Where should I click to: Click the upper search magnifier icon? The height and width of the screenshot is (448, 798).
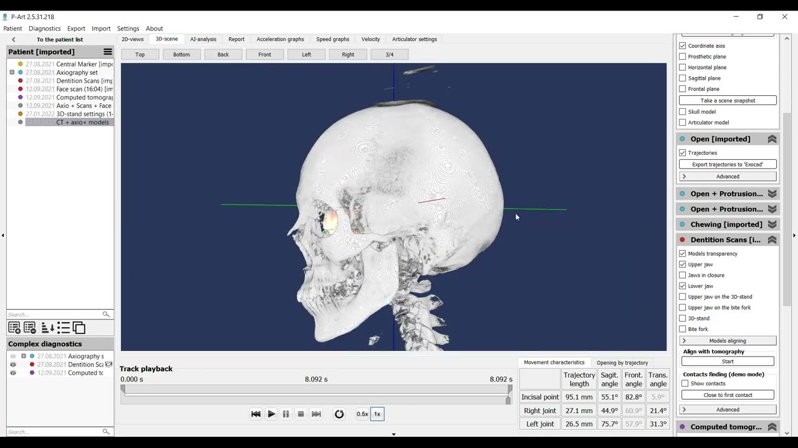(106, 314)
